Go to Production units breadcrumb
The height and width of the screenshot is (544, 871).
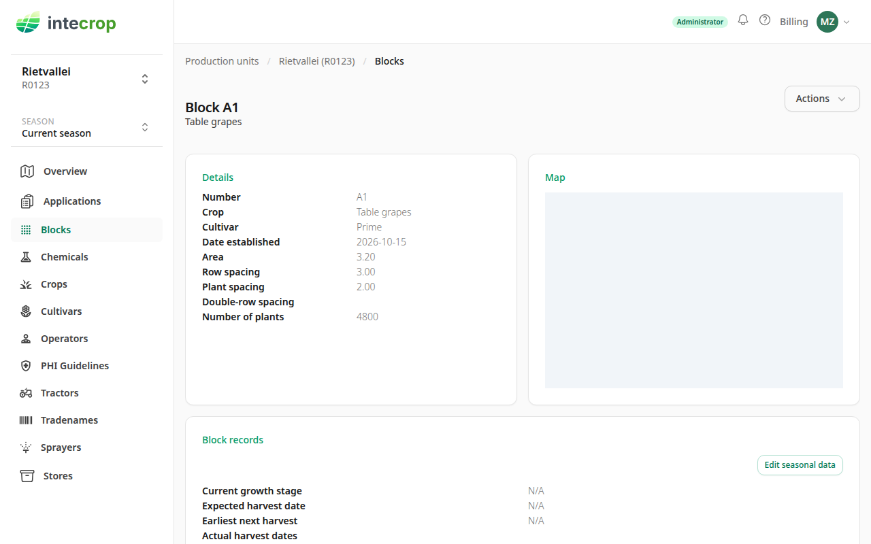(222, 61)
